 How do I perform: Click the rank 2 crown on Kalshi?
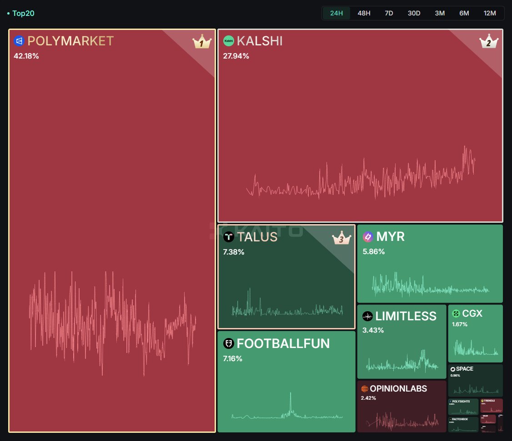pyautogui.click(x=489, y=41)
